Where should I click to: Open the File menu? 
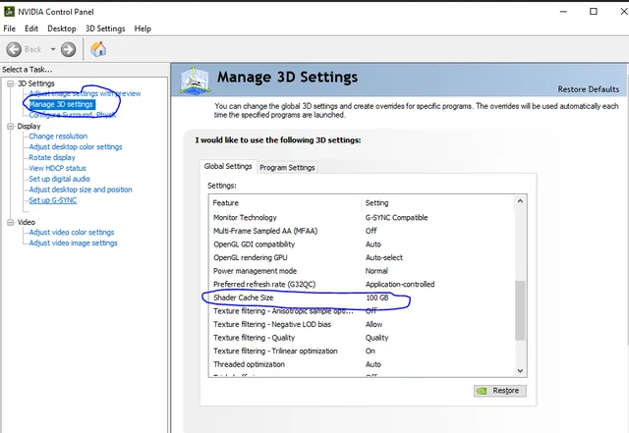10,28
